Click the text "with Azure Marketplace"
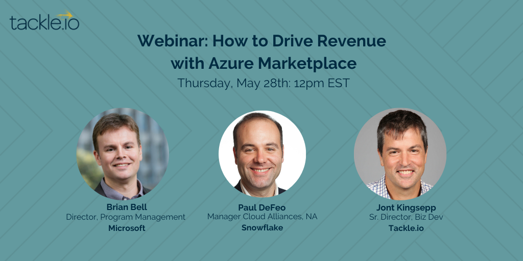The height and width of the screenshot is (261, 523). (264, 64)
